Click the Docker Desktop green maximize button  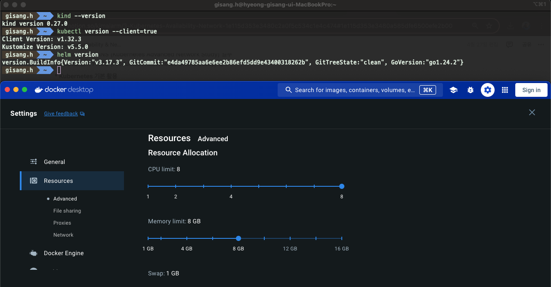[25, 89]
